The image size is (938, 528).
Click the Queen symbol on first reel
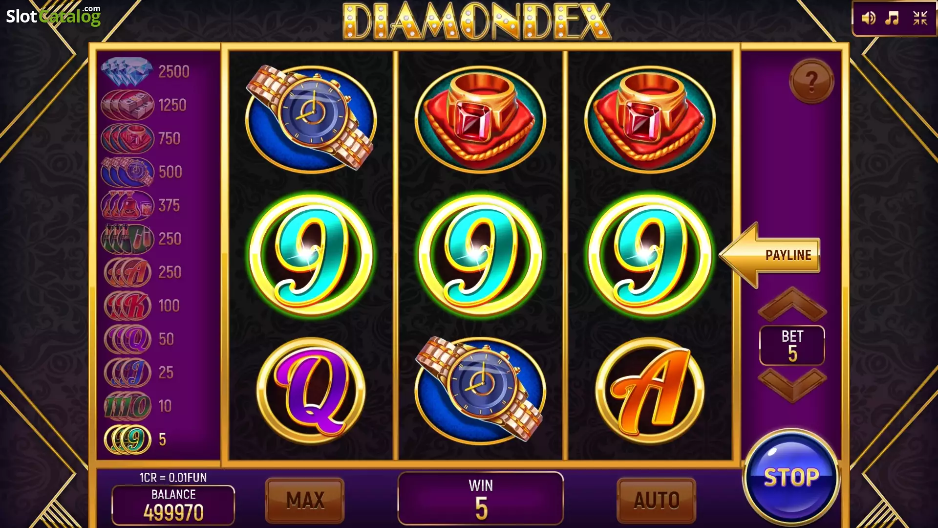(x=311, y=391)
